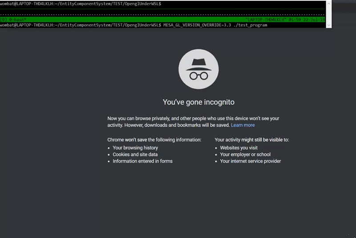Click 'Your browsing history' list item
356x238 pixels.
(x=135, y=148)
